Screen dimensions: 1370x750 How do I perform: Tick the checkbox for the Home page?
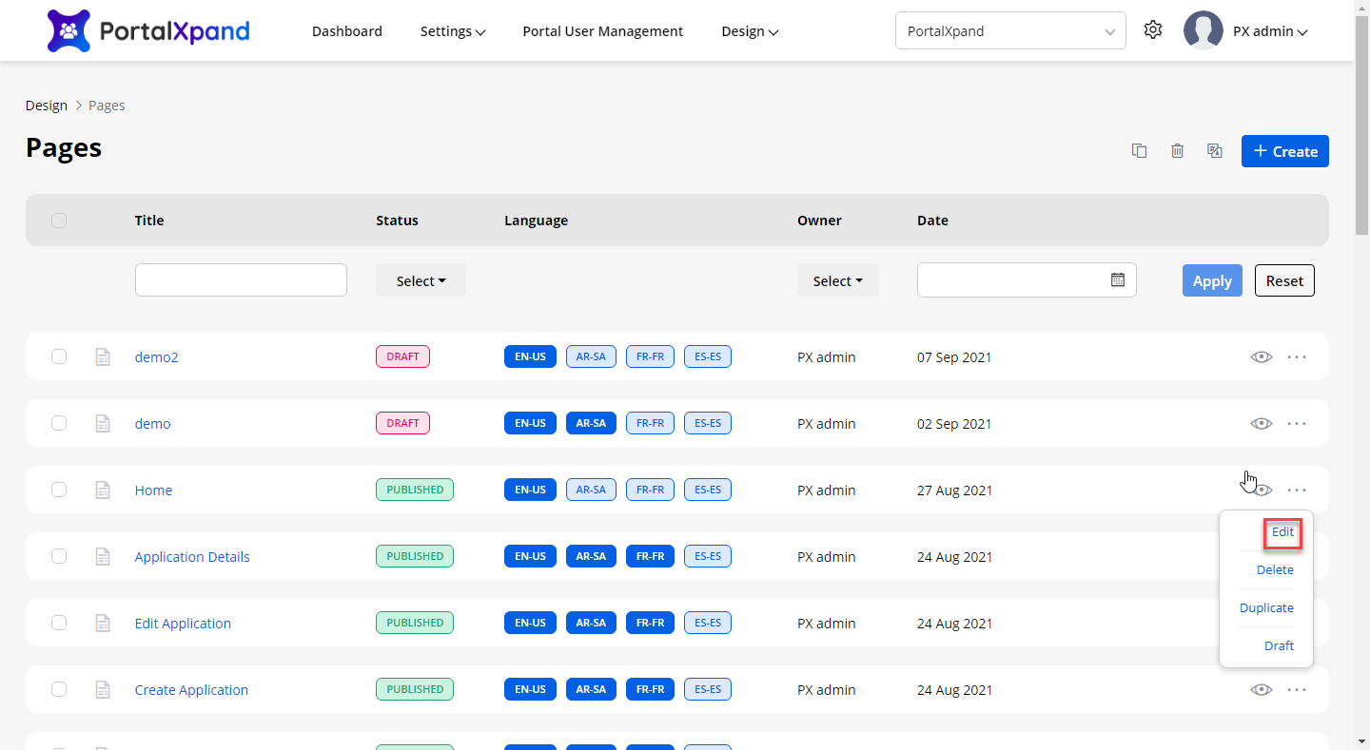click(x=59, y=490)
